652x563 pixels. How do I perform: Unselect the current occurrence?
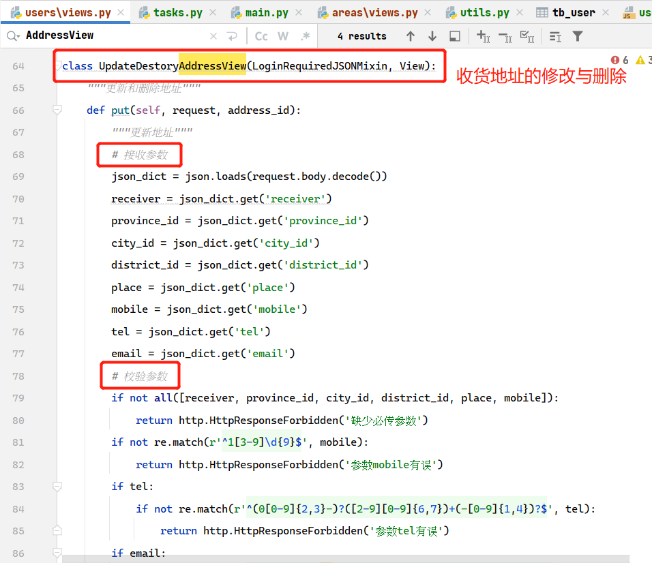click(505, 37)
